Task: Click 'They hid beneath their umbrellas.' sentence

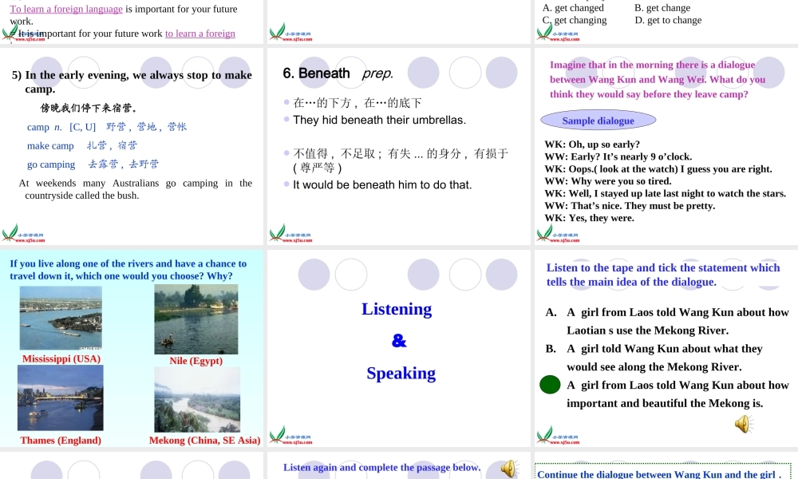Action: point(379,120)
